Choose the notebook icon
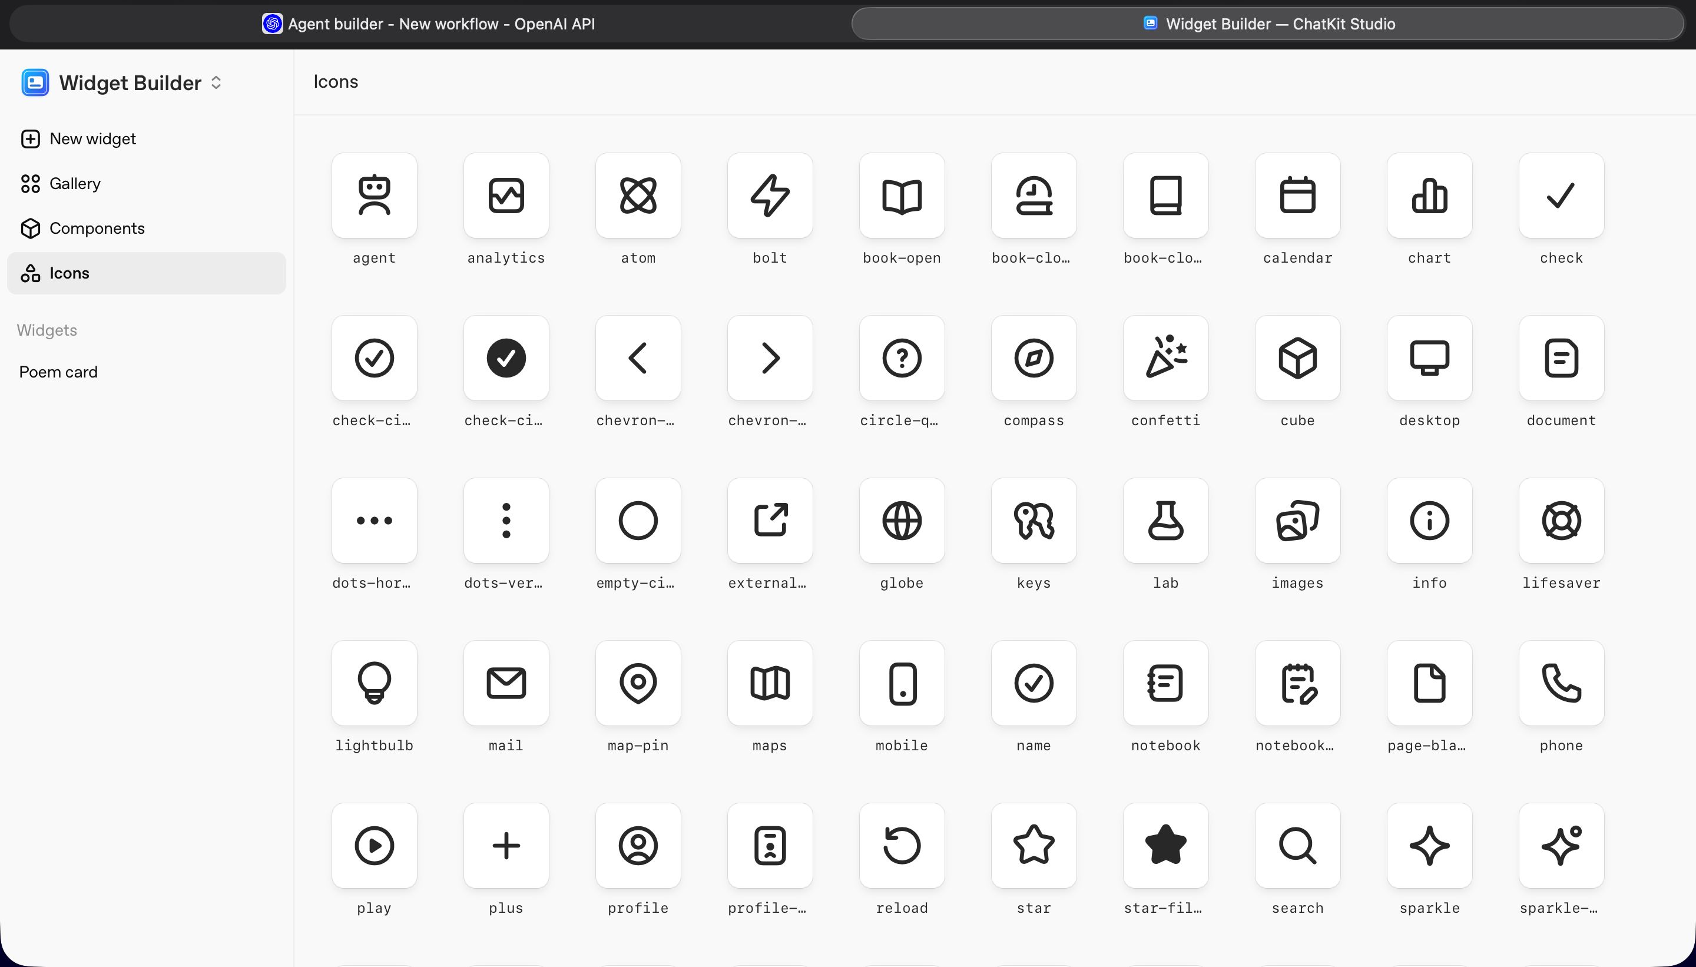The height and width of the screenshot is (967, 1696). pyautogui.click(x=1165, y=683)
